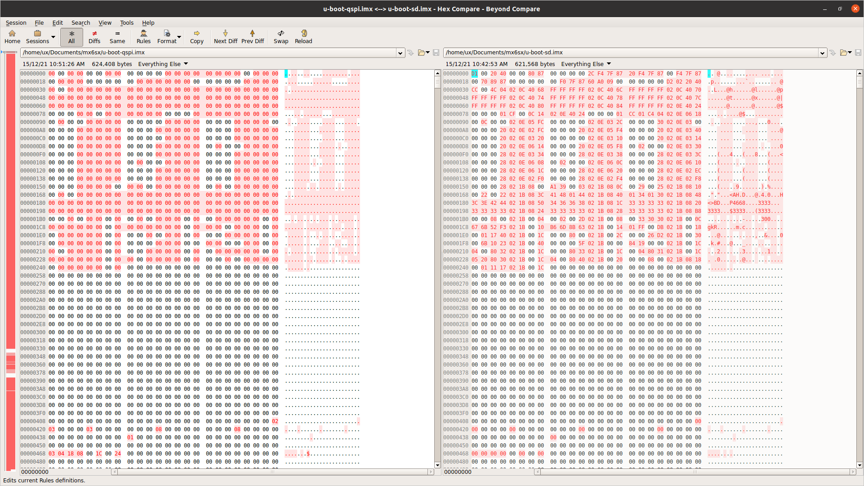Open the Tools menu
The image size is (864, 486).
click(x=126, y=22)
